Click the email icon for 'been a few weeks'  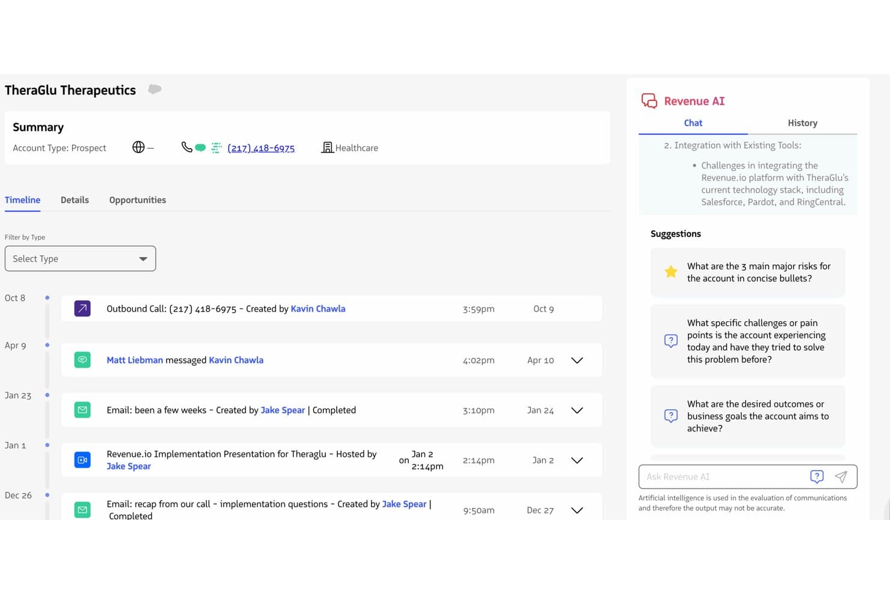pyautogui.click(x=82, y=410)
